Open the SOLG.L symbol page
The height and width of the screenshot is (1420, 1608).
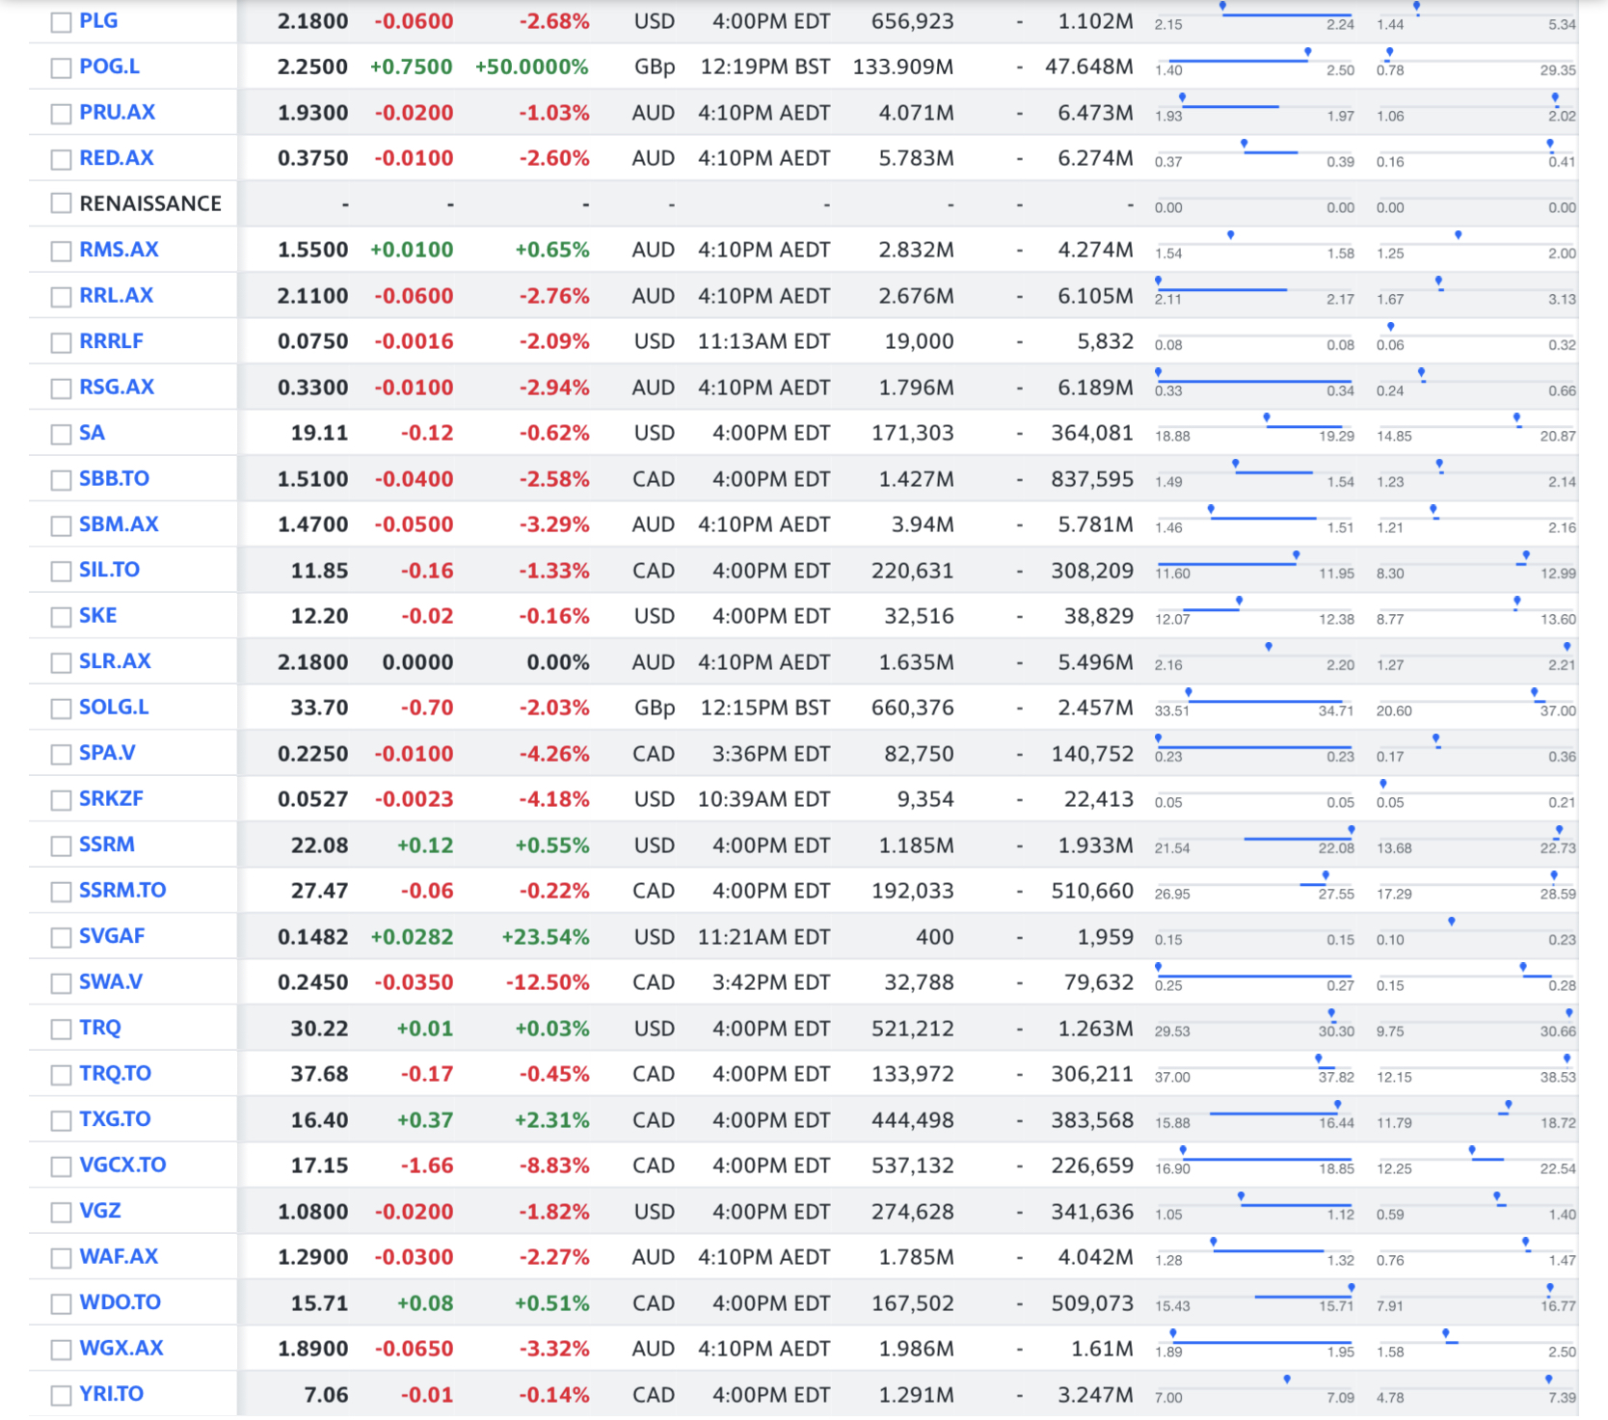tap(114, 707)
